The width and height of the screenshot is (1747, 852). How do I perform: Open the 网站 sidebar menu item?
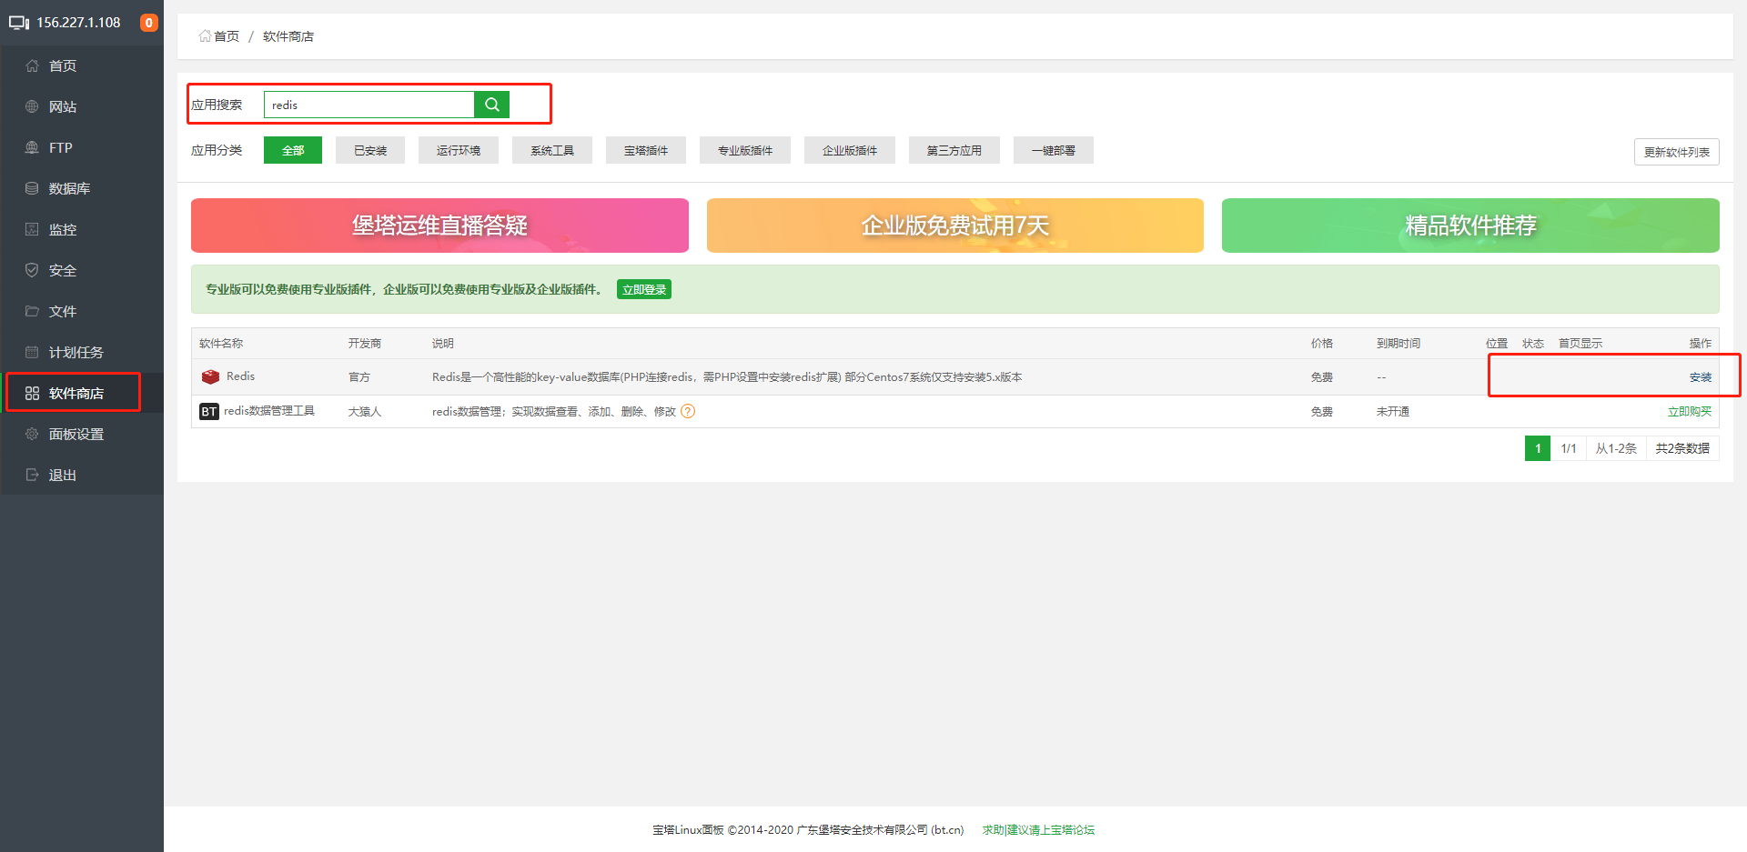(x=82, y=106)
